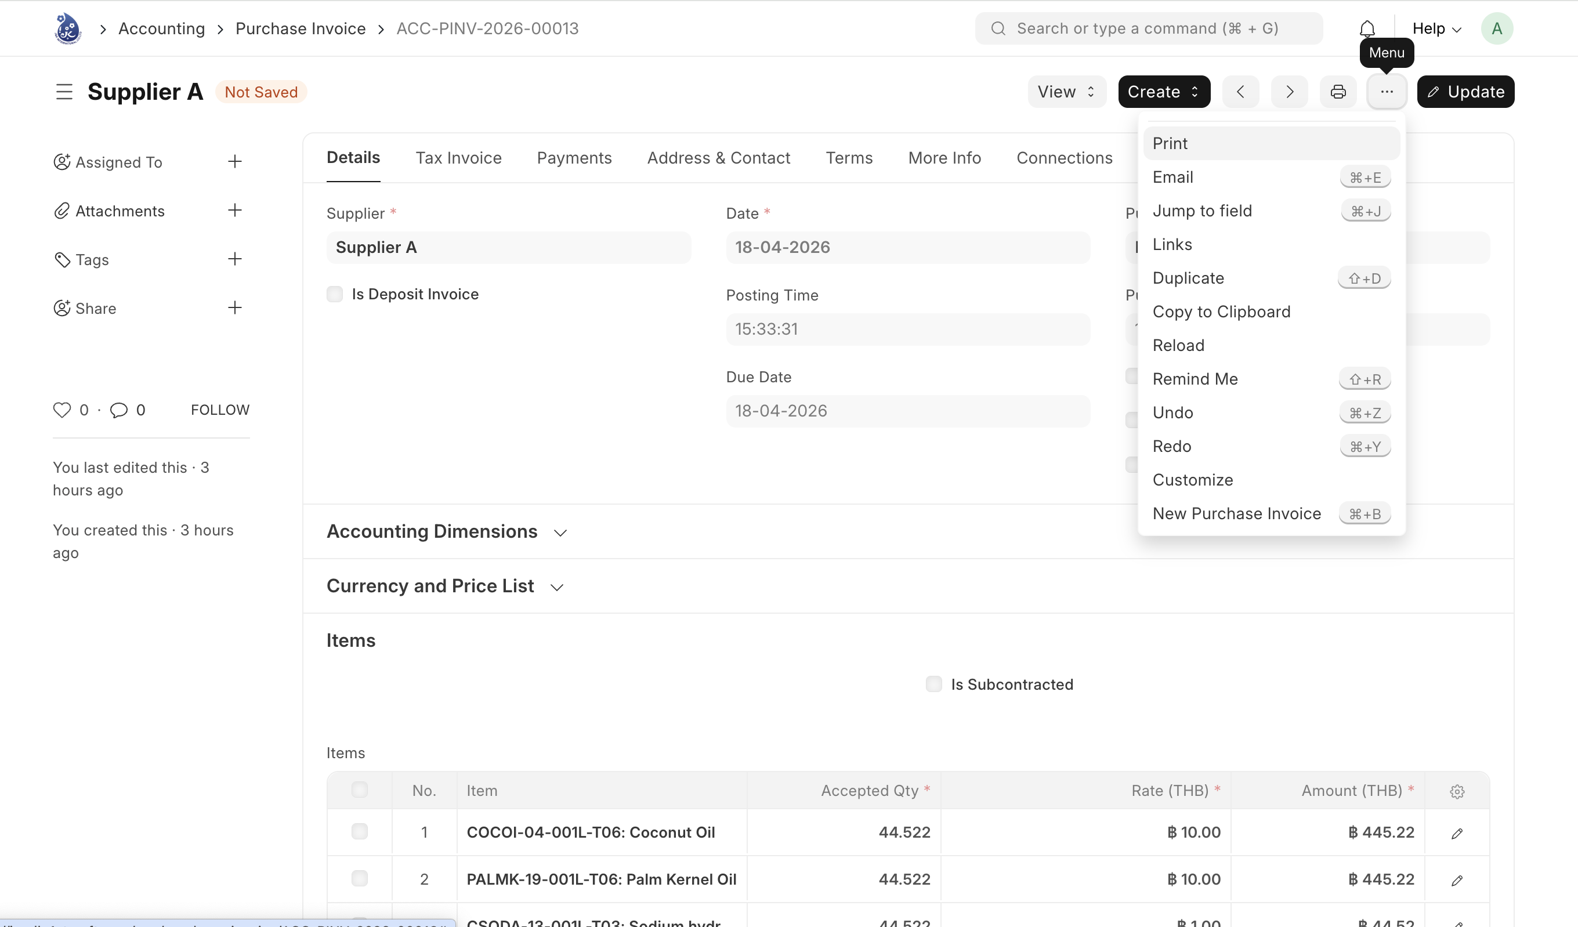
Task: Select the Palm Kernel Oil row checkbox
Action: coord(360,879)
